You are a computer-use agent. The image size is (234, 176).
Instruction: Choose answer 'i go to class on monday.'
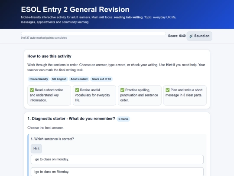[x=117, y=159]
